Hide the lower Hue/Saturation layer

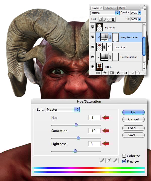92,57
